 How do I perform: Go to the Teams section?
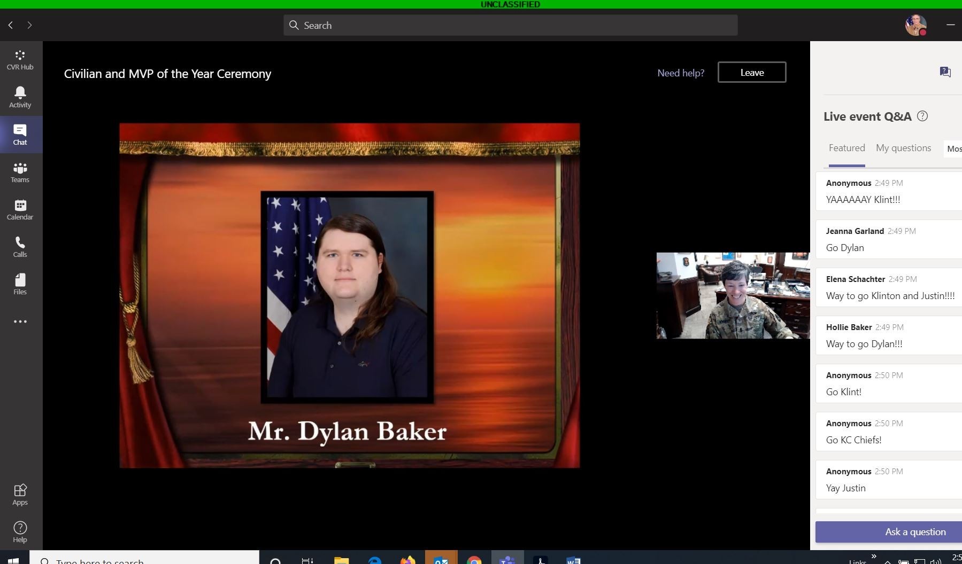click(x=20, y=172)
